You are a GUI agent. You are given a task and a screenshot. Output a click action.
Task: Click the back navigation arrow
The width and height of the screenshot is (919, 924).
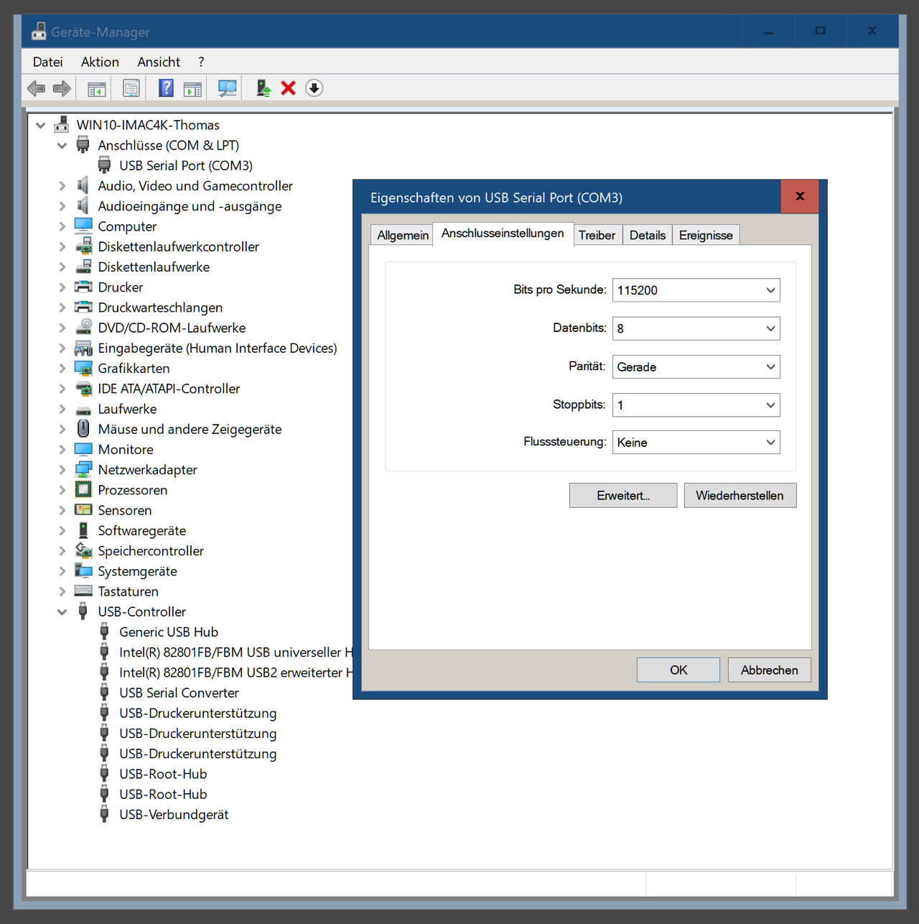pyautogui.click(x=35, y=88)
